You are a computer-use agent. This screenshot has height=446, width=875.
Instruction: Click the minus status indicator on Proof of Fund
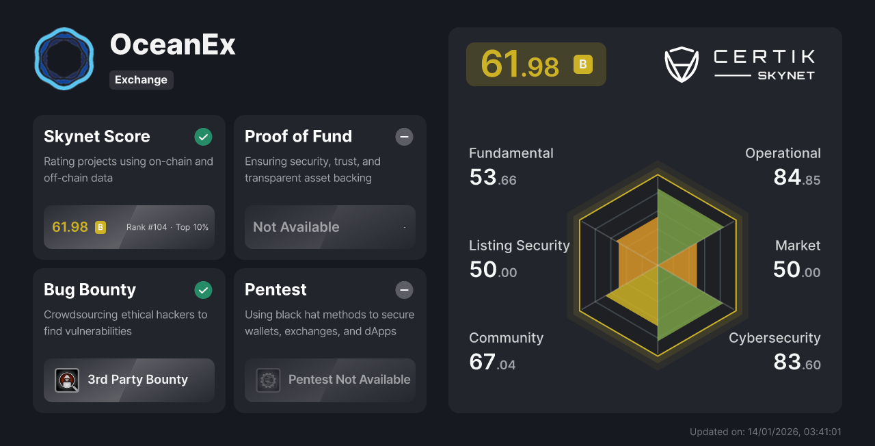pyautogui.click(x=404, y=137)
